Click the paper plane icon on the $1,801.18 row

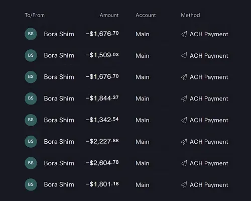tap(184, 185)
